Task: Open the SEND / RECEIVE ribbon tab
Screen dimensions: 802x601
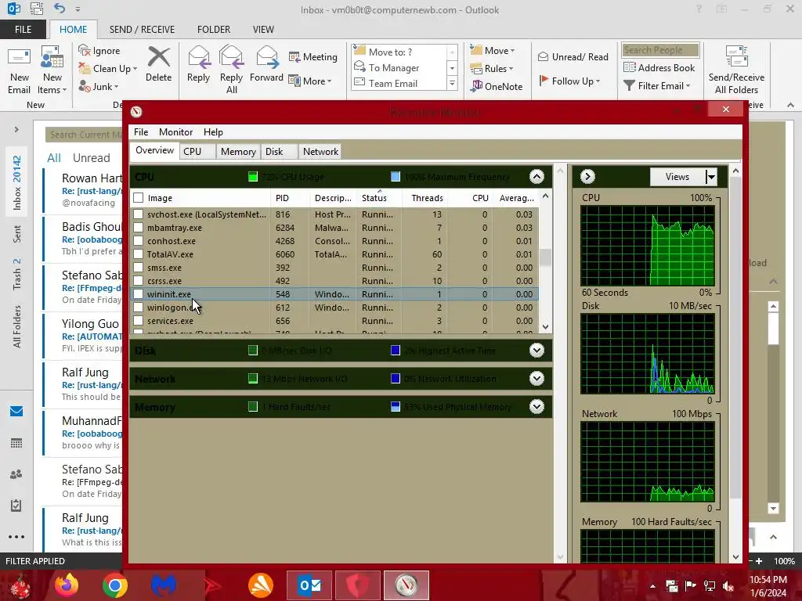Action: pos(142,30)
